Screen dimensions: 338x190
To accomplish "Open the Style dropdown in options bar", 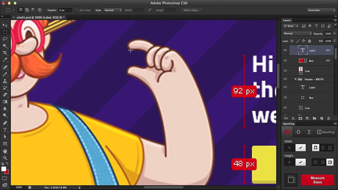I will click(113, 10).
